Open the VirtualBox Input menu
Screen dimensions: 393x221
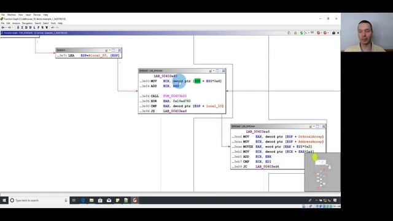click(28, 15)
